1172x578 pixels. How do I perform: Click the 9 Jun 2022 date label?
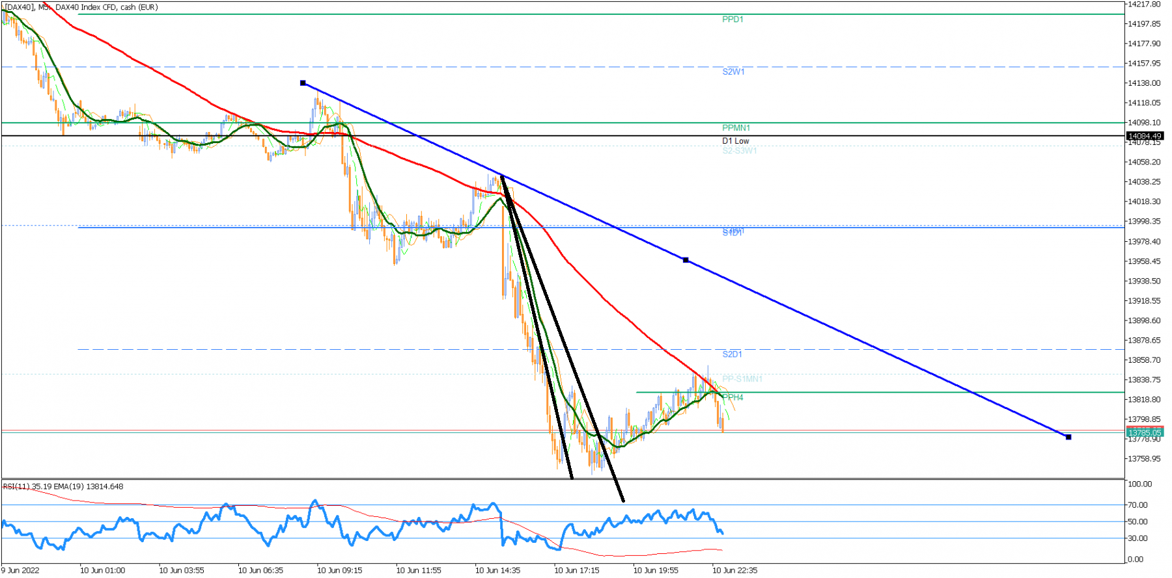[21, 570]
